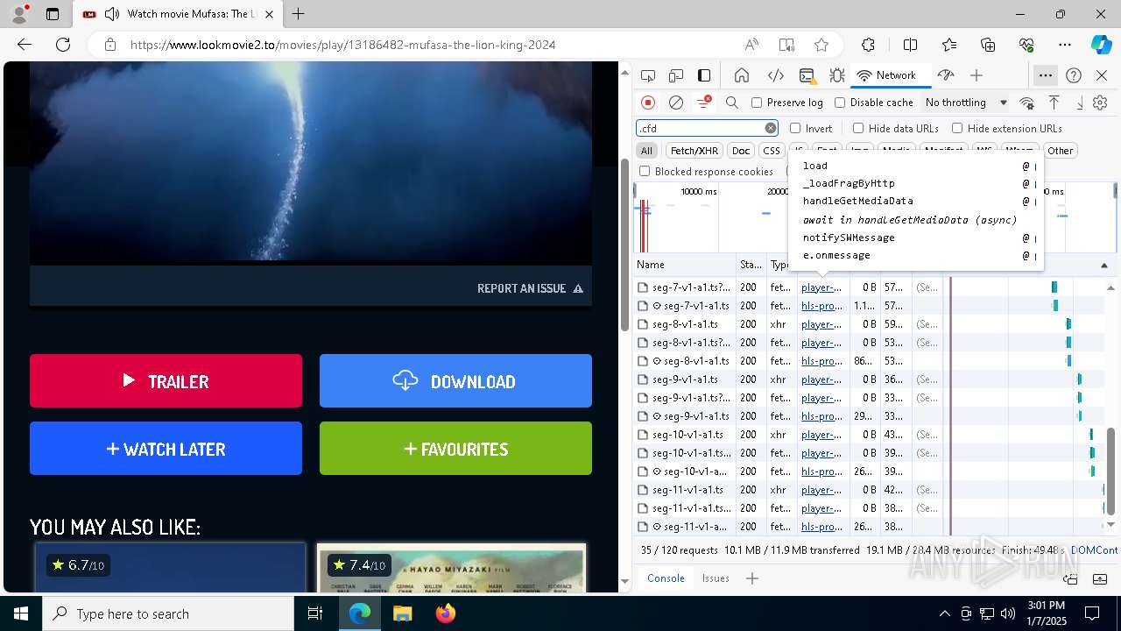The image size is (1121, 631).
Task: Add a drawer tool with plus next to Issues
Action: (752, 578)
